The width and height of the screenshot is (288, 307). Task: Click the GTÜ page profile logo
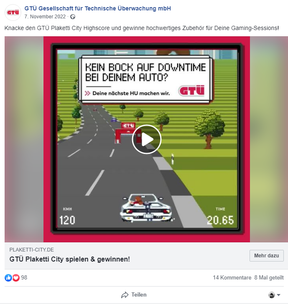click(x=13, y=13)
